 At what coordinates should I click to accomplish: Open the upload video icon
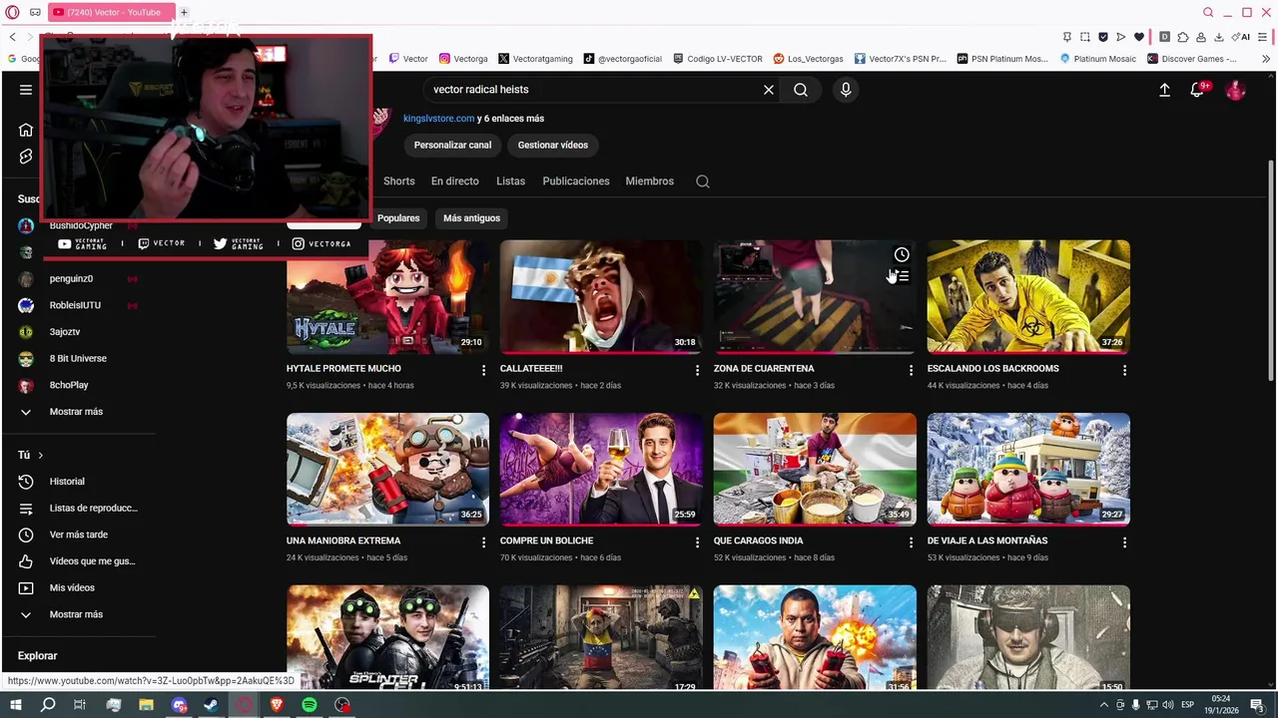pyautogui.click(x=1164, y=90)
